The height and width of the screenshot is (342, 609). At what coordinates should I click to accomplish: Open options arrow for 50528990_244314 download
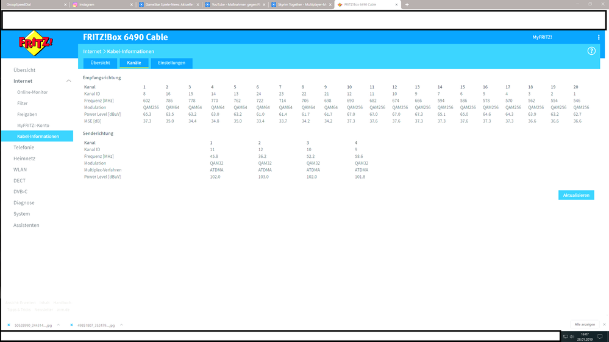[x=59, y=325]
